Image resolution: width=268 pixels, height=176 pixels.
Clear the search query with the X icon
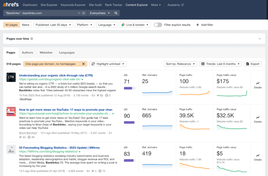click(x=79, y=13)
